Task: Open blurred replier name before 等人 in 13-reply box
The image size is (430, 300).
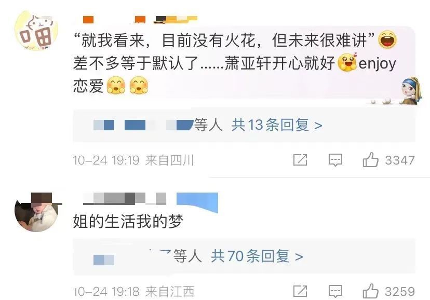Action: [143, 125]
